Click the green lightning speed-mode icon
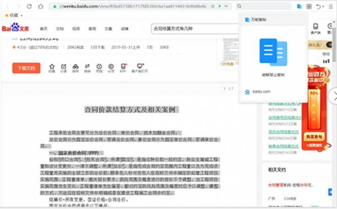Image resolution: width=337 pixels, height=209 pixels. pyautogui.click(x=220, y=6)
